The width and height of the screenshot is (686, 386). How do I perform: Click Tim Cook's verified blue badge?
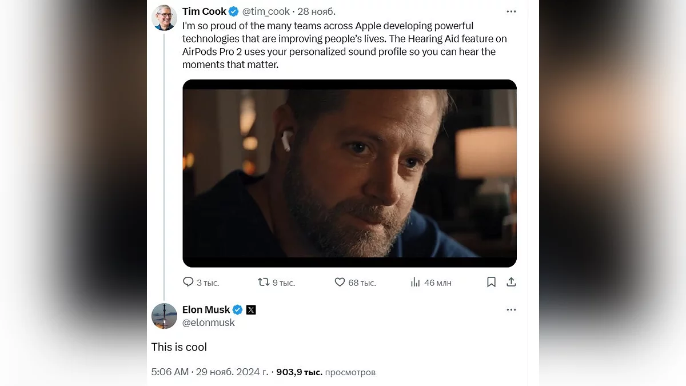point(234,11)
